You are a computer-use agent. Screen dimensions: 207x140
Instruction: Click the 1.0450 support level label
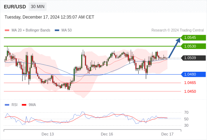(190, 91)
